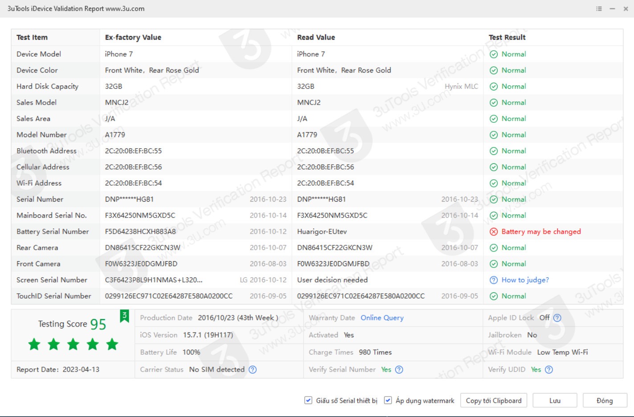Click help icon beside No SIM detected
Screen dimensions: 634x417
(253, 369)
